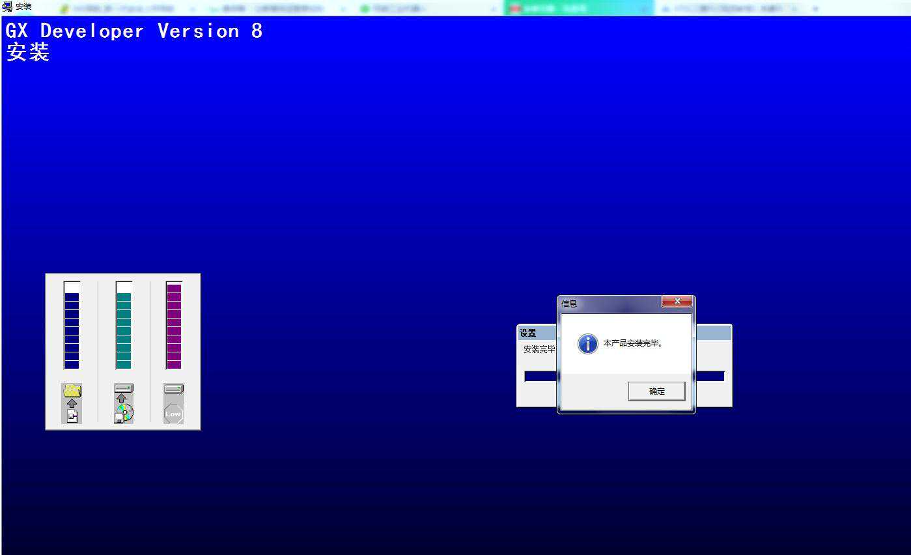The image size is (911, 555).
Task: Click the GX Developer Version 8 heading
Action: pos(134,31)
